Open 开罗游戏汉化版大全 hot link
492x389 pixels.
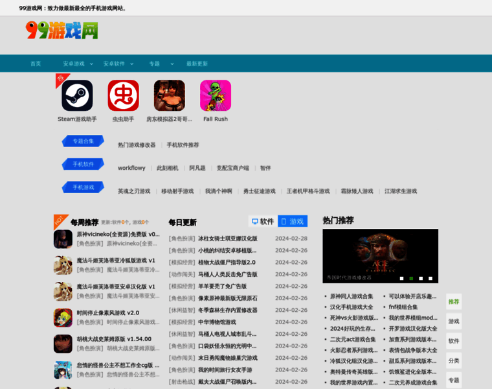(x=413, y=329)
